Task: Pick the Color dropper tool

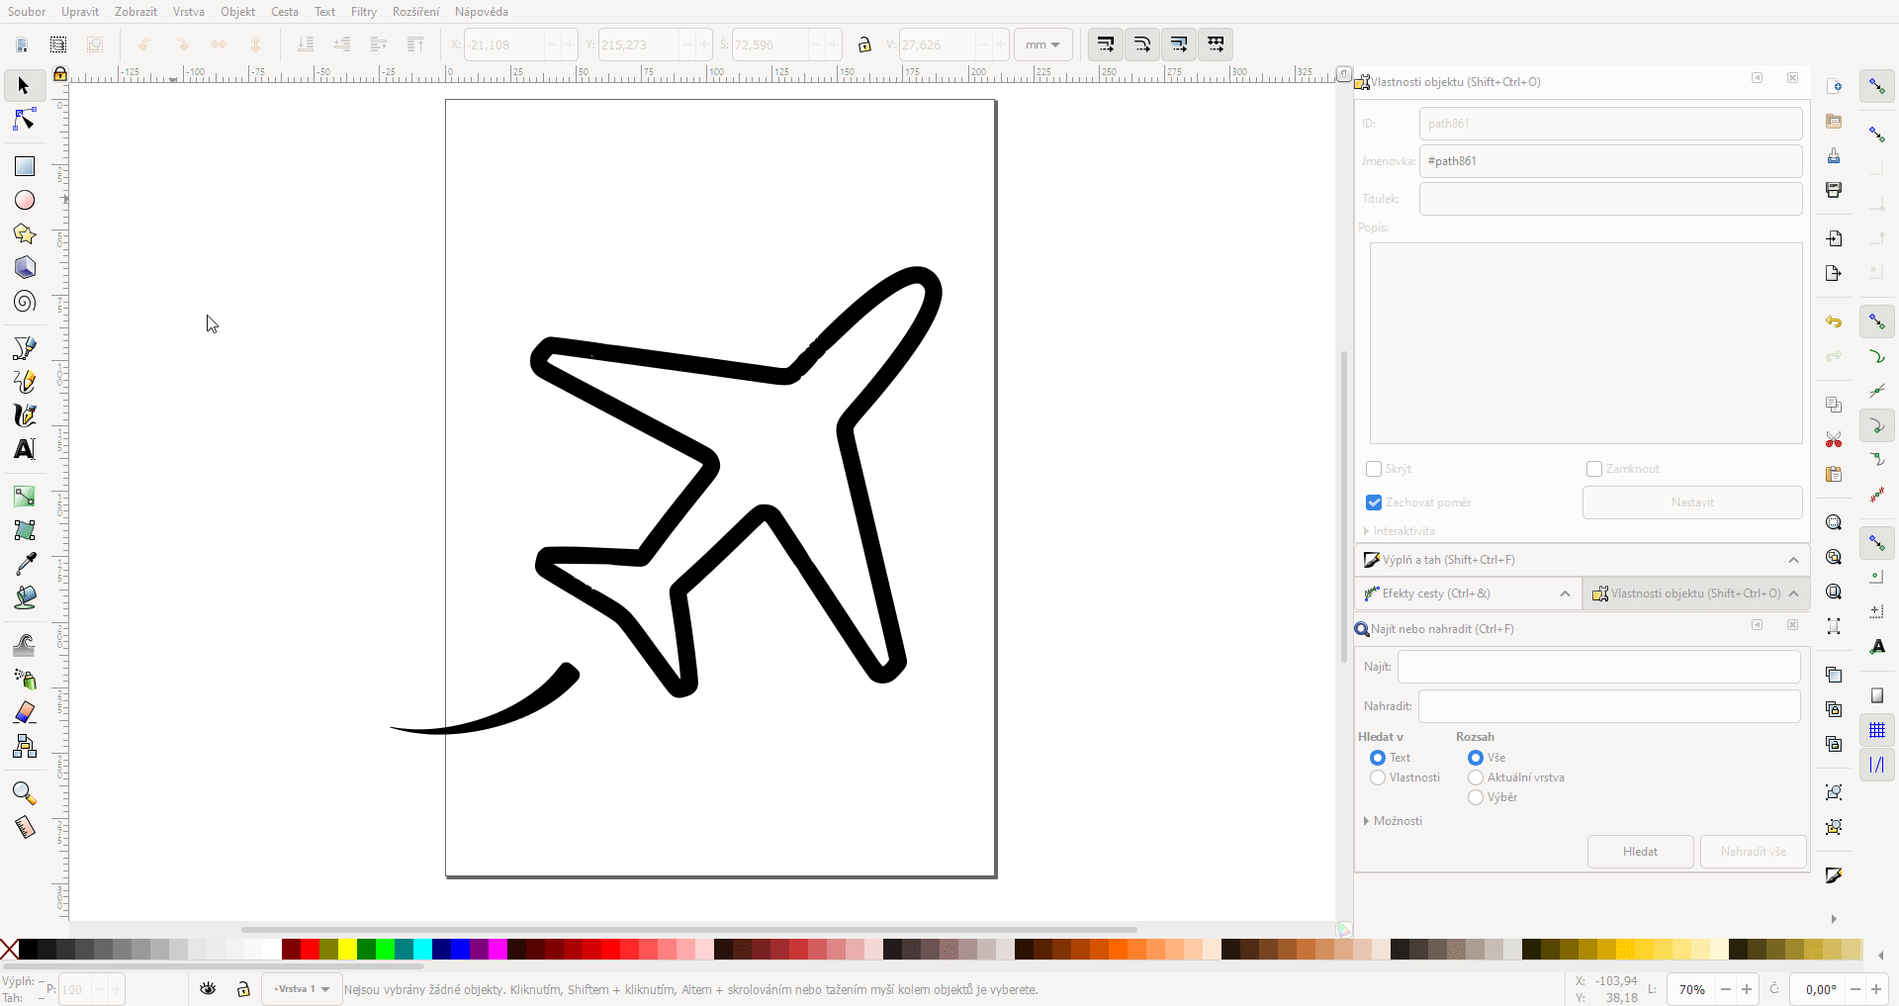Action: [x=25, y=564]
